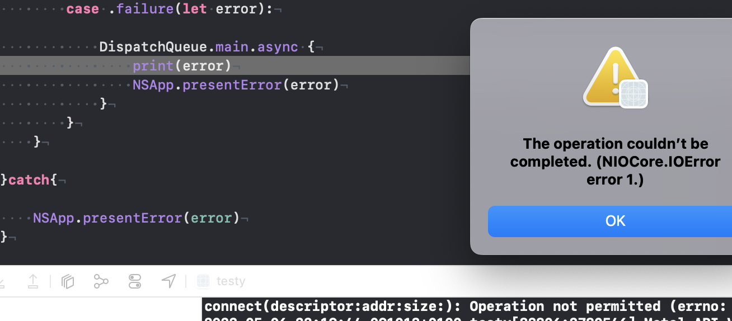
Task: Click the testy app icon in debug bar
Action: click(203, 281)
